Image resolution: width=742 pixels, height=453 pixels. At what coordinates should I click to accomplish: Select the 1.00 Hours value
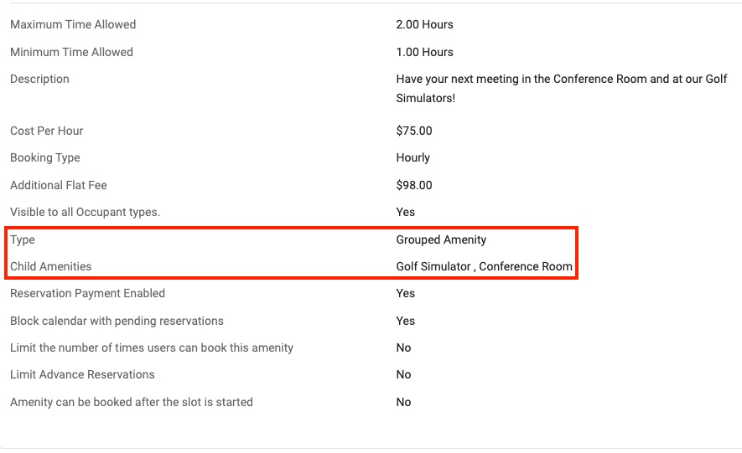click(424, 52)
